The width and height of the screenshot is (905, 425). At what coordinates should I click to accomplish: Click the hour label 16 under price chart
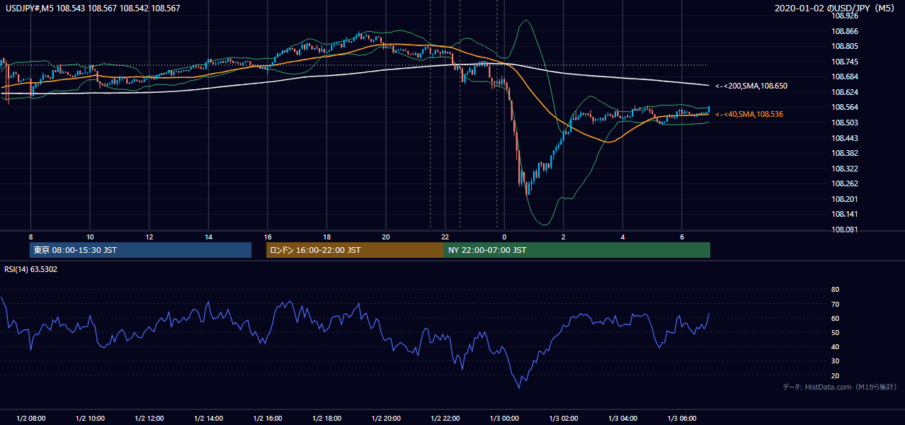[267, 237]
